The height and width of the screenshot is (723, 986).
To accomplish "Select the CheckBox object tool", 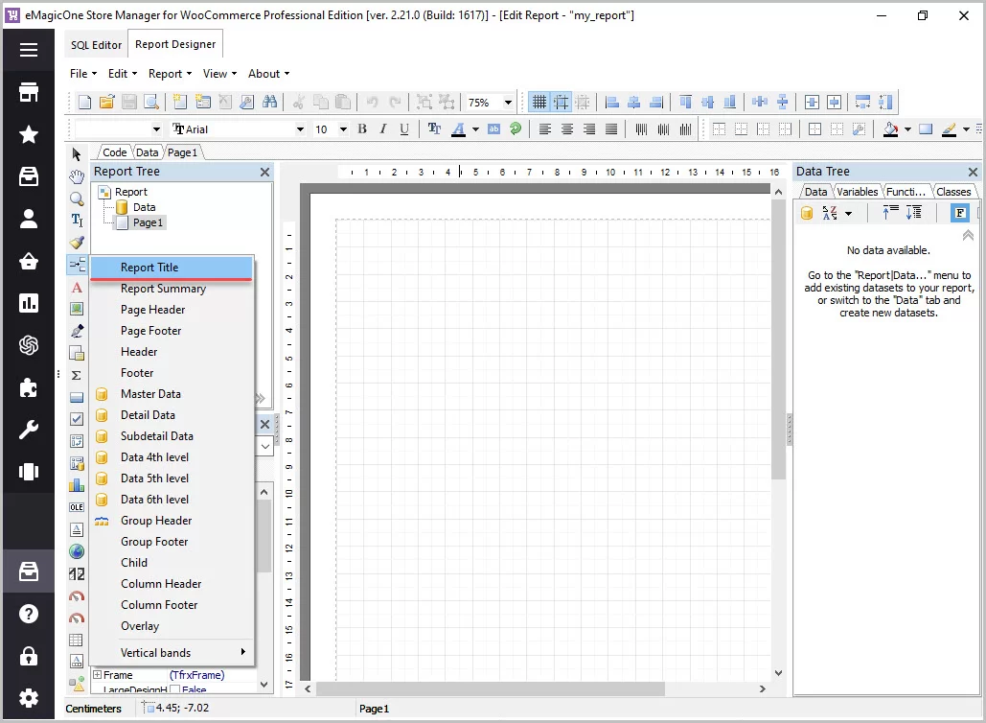I will [x=77, y=419].
